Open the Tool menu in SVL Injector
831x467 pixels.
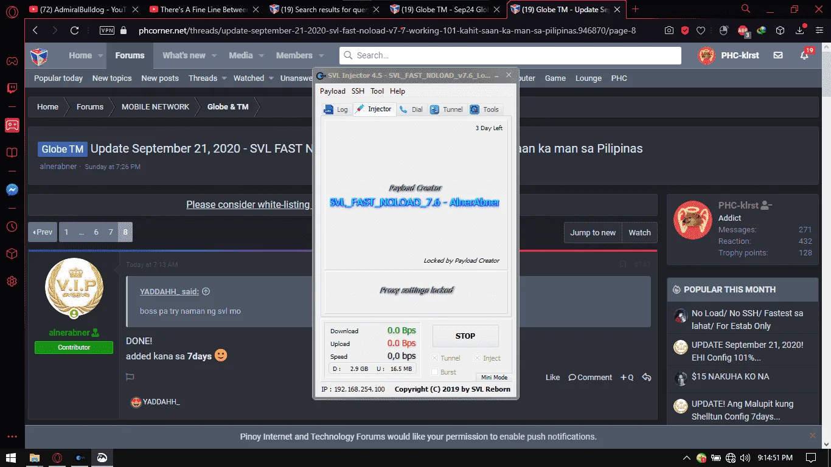(x=377, y=91)
